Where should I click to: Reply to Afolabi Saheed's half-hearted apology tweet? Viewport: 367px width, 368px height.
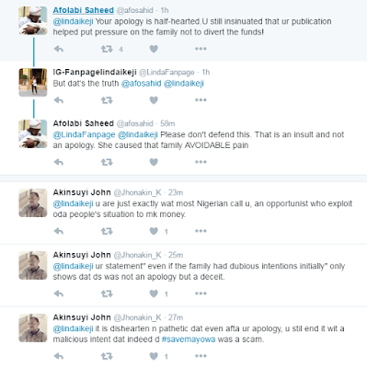(x=59, y=49)
